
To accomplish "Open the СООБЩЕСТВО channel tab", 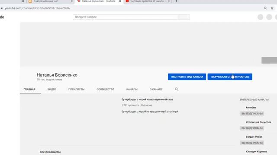I will tap(105, 89).
